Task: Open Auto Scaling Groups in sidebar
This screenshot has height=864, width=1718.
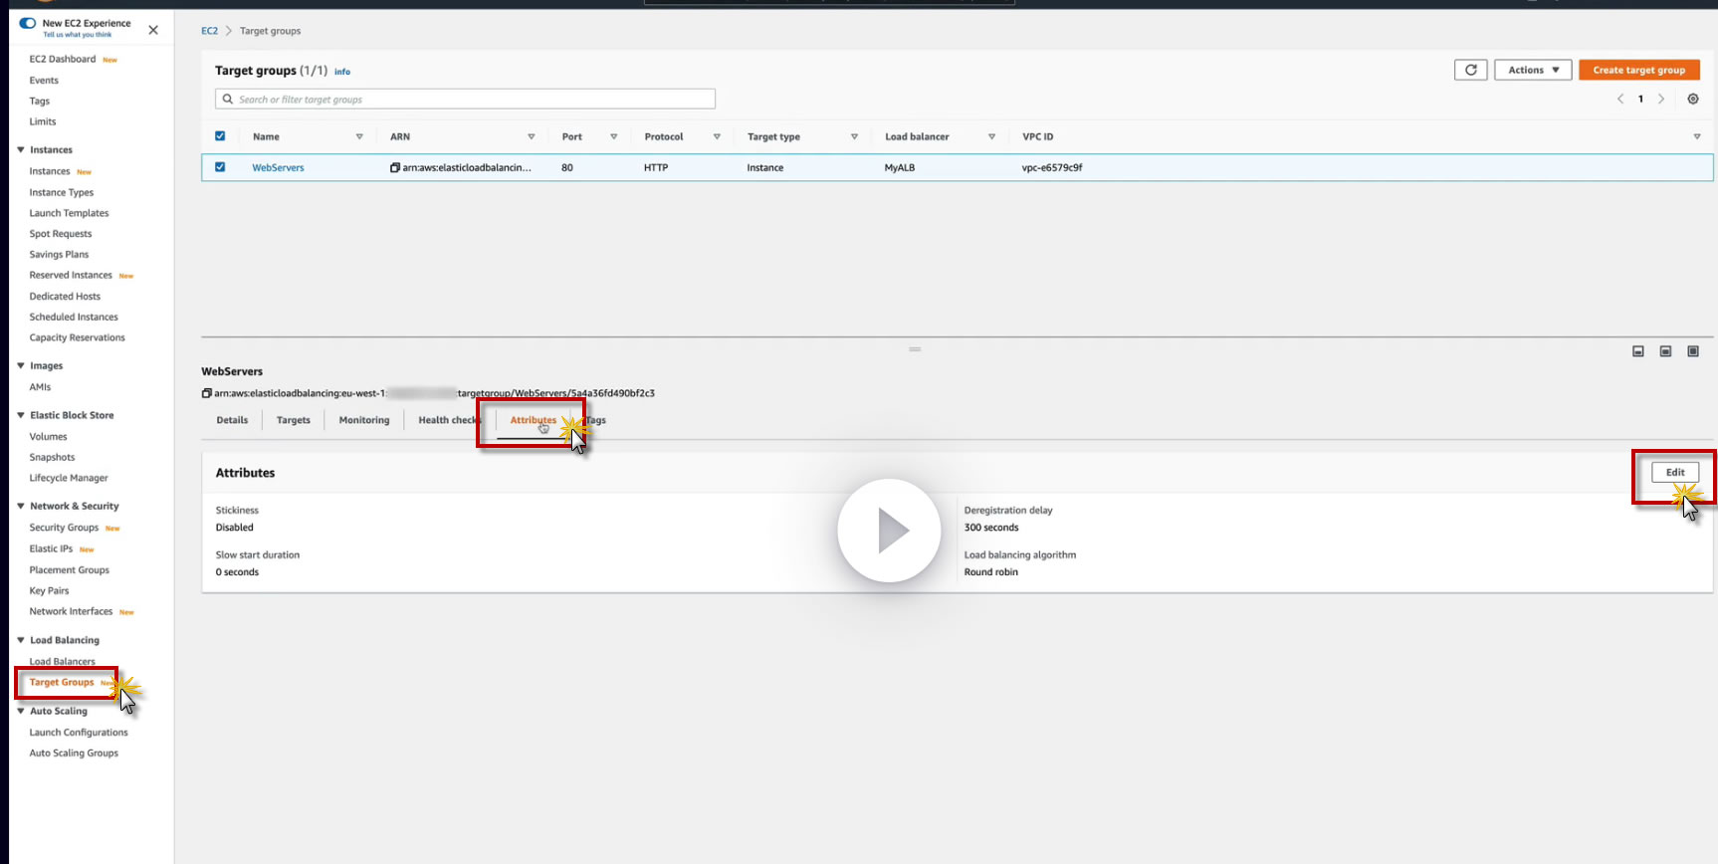Action: tap(74, 753)
